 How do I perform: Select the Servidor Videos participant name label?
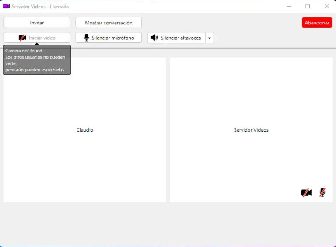[251, 130]
